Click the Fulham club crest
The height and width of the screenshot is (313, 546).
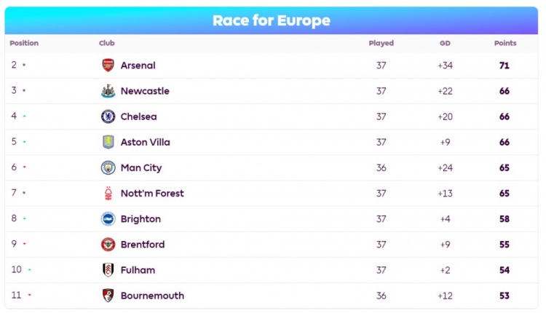click(108, 270)
